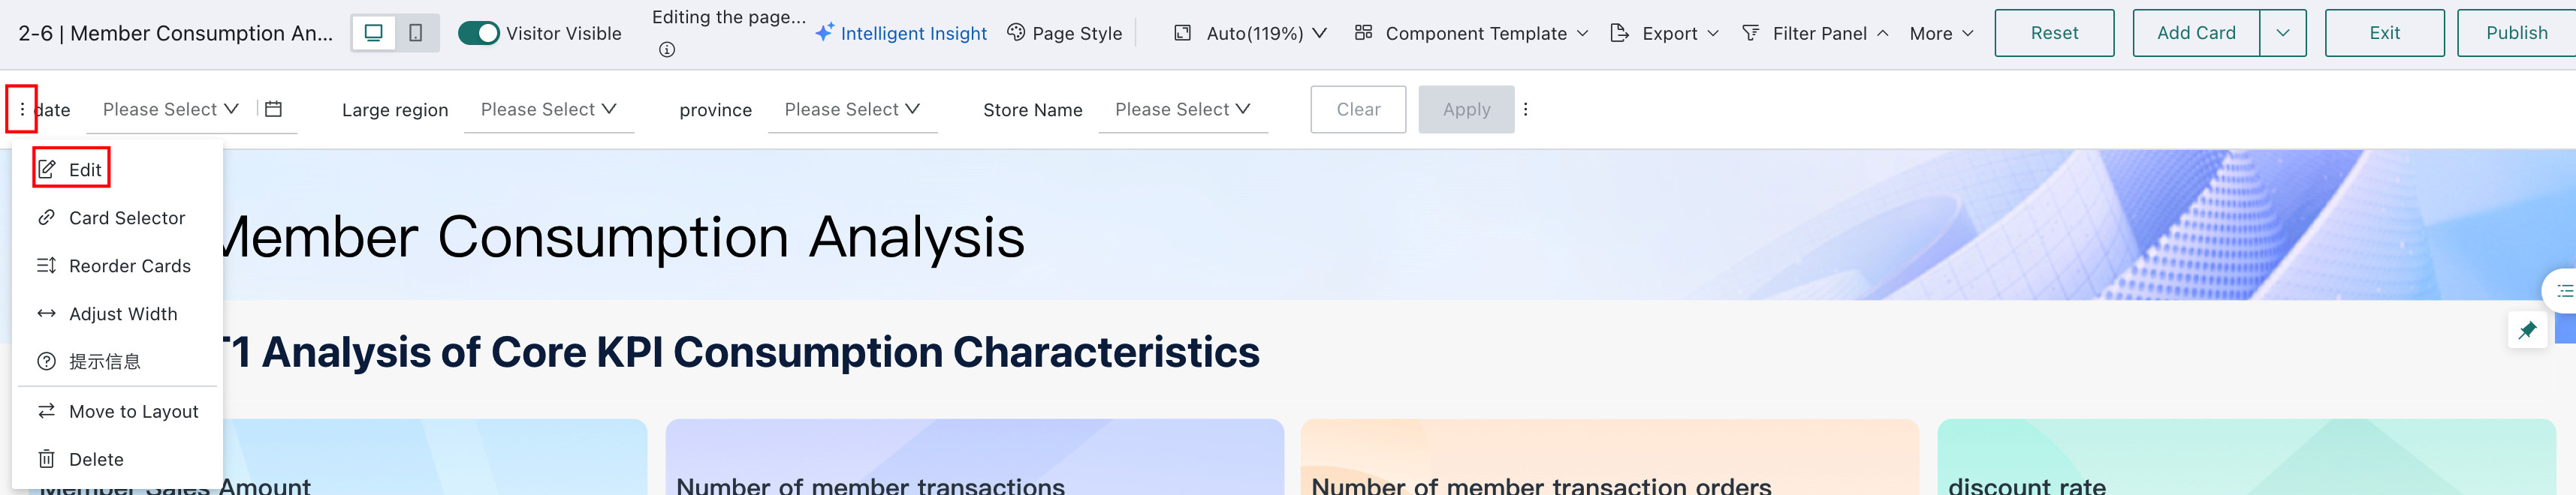Open the Auto(119%) zoom dropdown
Viewport: 2576px width, 495px height.
pos(1250,33)
